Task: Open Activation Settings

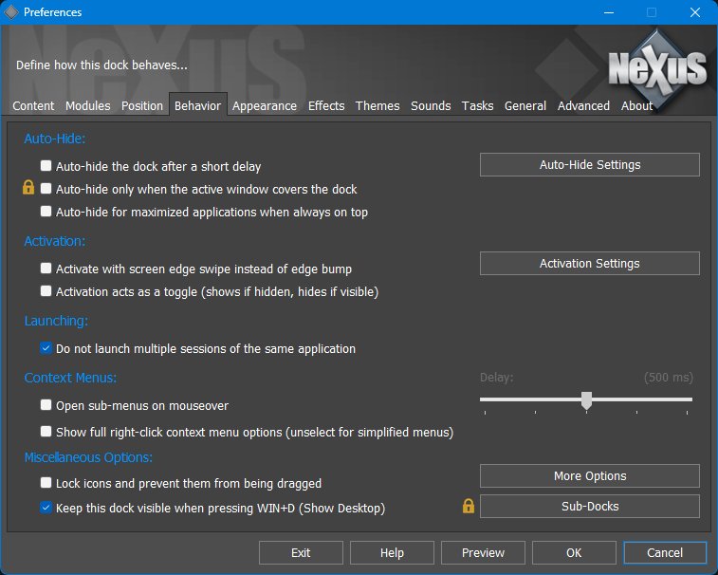Action: (x=590, y=263)
